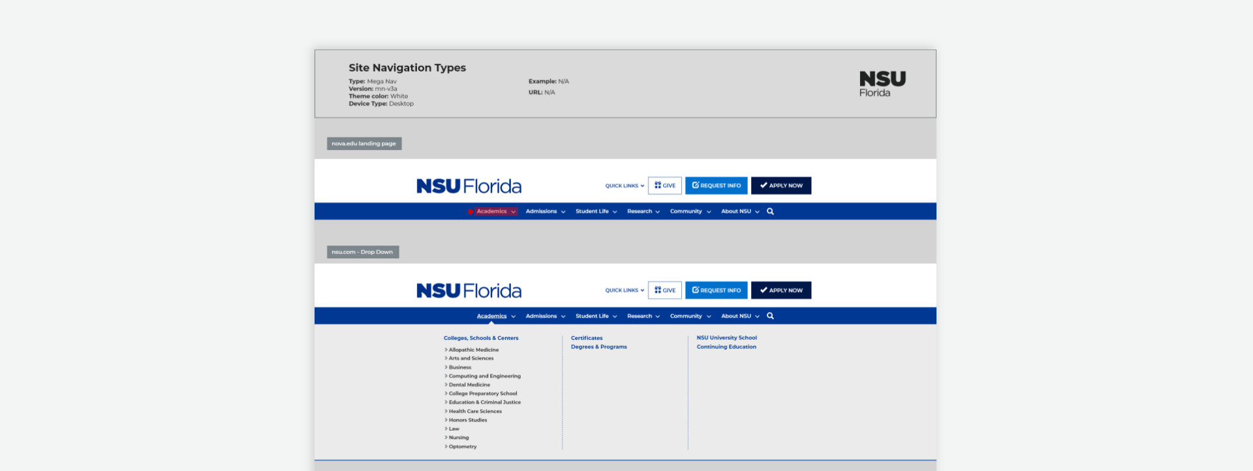
Task: Open the Colleges, Schools & Centers heading link
Action: (x=481, y=338)
